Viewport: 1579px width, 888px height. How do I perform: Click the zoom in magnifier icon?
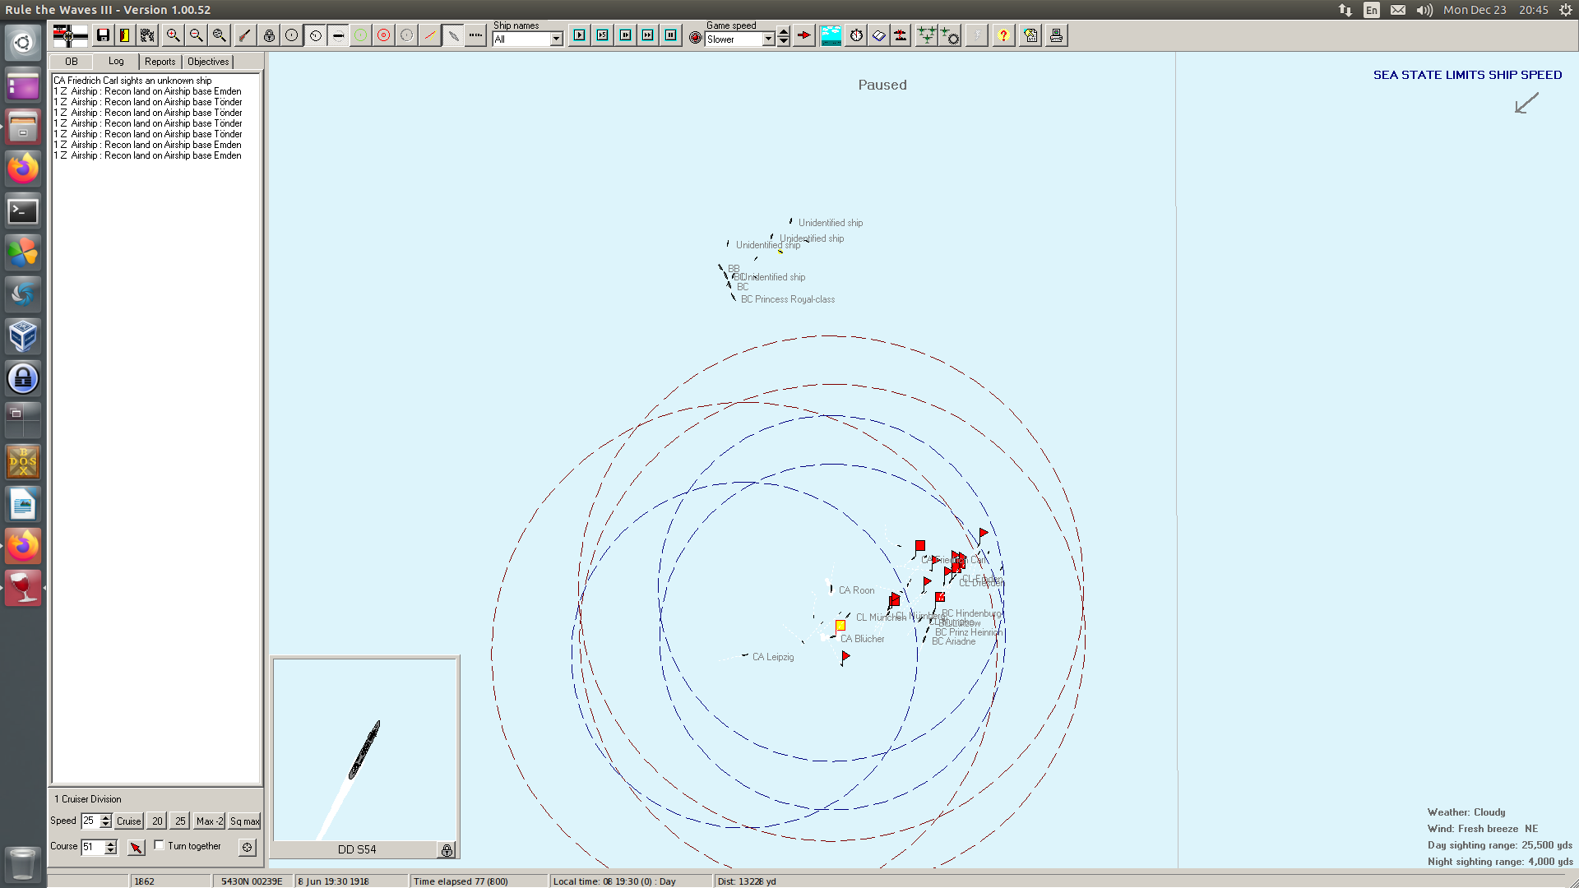(173, 35)
